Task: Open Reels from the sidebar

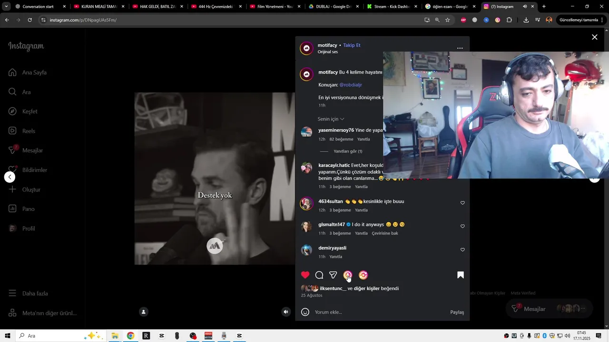Action: pyautogui.click(x=22, y=131)
